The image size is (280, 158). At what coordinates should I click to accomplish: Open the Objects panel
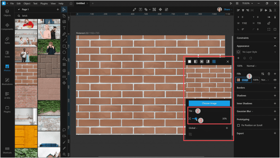[7, 13]
